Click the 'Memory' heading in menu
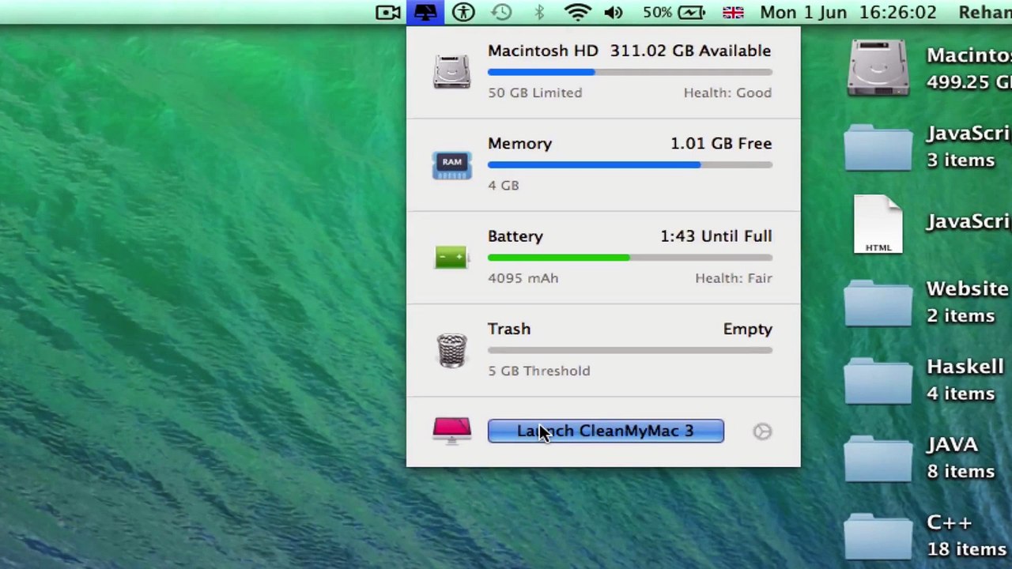The image size is (1012, 569). 519,143
